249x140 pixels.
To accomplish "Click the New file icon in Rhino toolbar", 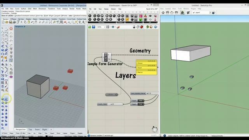I will (x=3, y=22).
